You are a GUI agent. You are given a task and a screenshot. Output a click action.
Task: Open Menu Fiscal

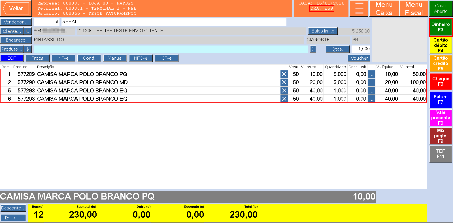414,8
